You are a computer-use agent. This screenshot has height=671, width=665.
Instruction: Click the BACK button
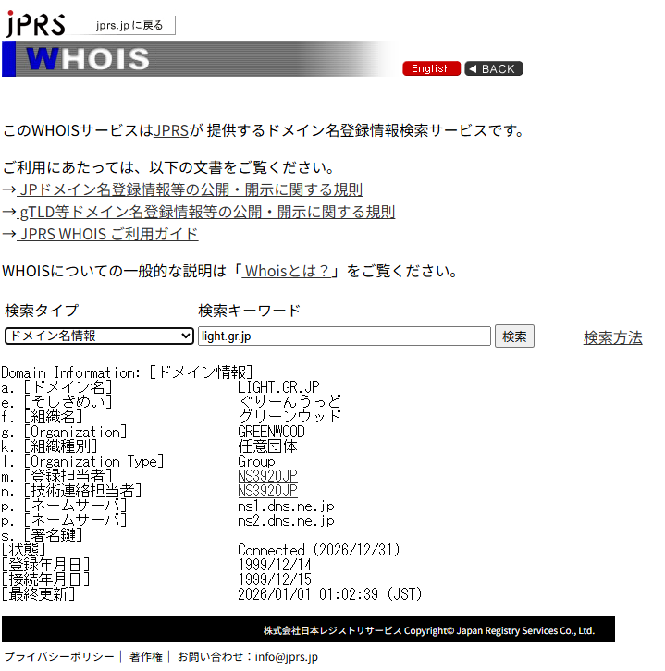pos(493,68)
